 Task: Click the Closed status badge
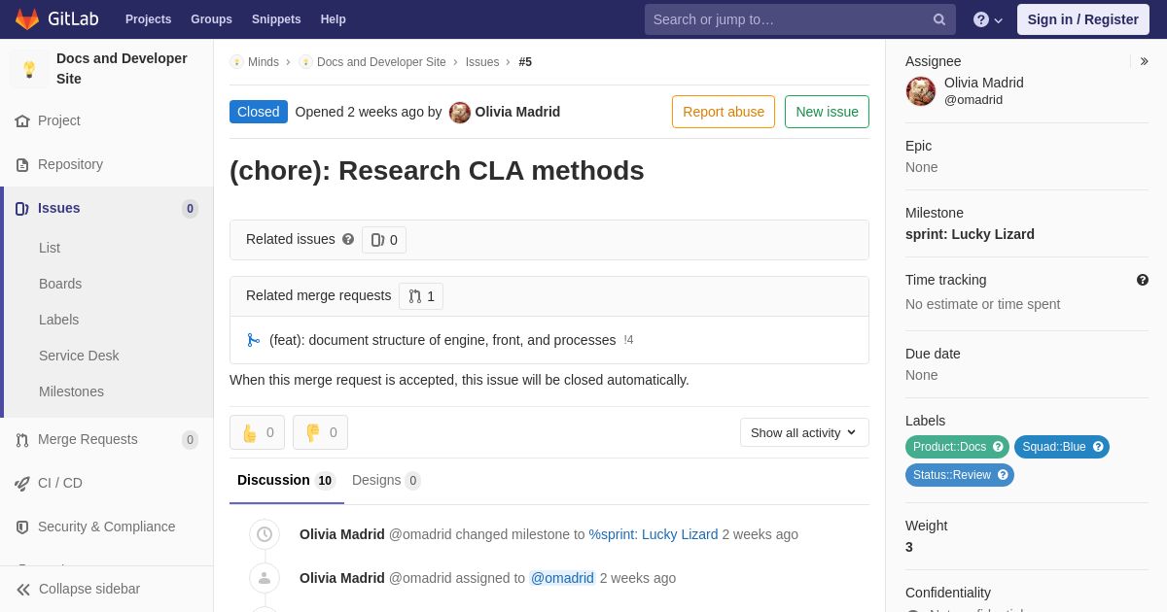click(259, 112)
